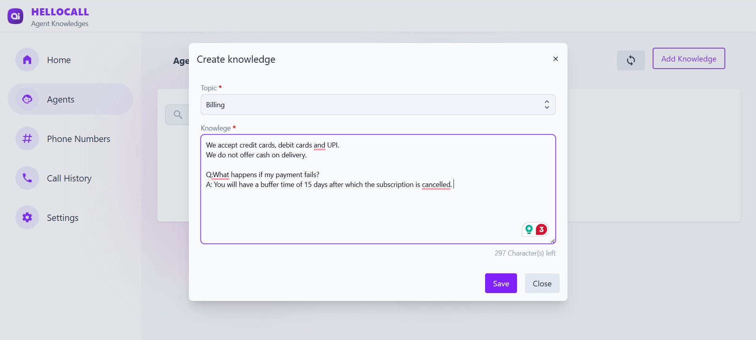The height and width of the screenshot is (340, 756).
Task: Select the Agents eye icon
Action: click(26, 99)
